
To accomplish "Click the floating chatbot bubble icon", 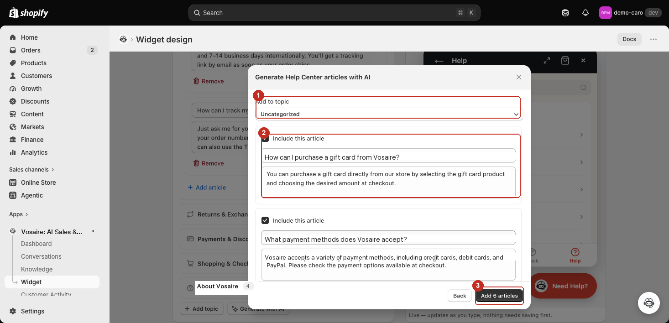I will [x=649, y=303].
